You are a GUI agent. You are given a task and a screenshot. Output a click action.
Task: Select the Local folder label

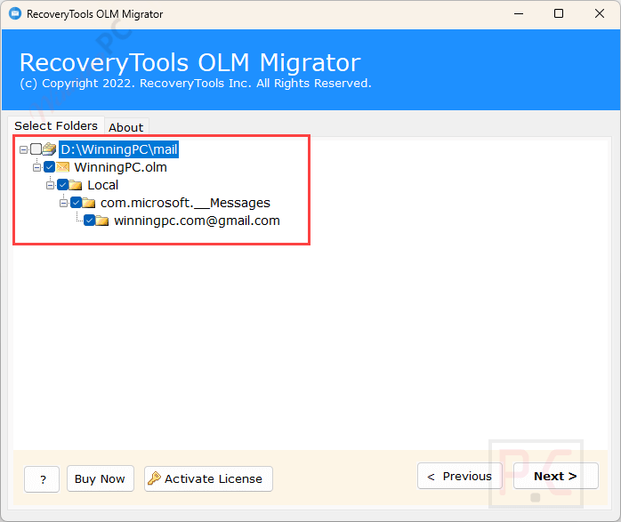pos(103,185)
